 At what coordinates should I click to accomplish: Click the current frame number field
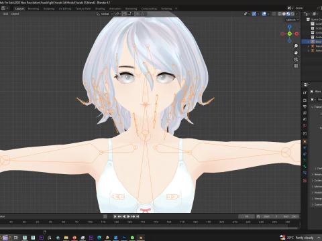[246, 216]
